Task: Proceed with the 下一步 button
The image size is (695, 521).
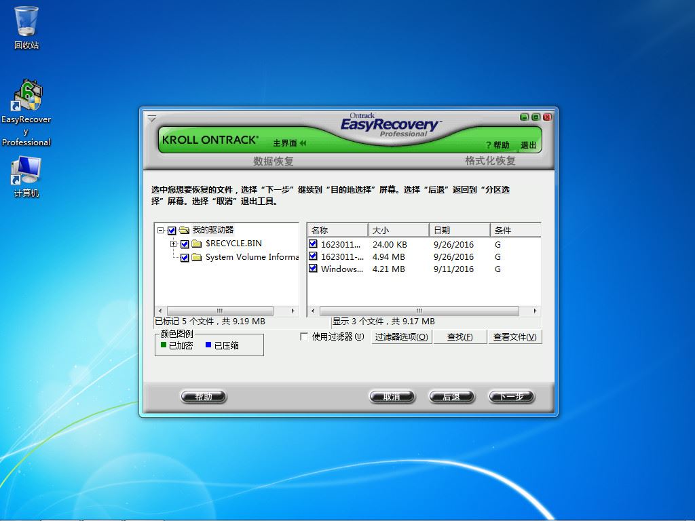Action: coord(512,396)
